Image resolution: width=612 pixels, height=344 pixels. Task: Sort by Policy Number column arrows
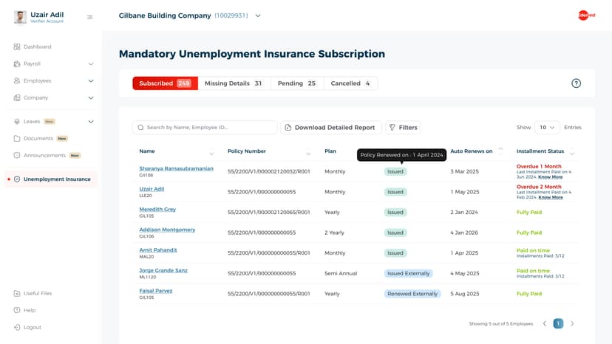pyautogui.click(x=308, y=151)
